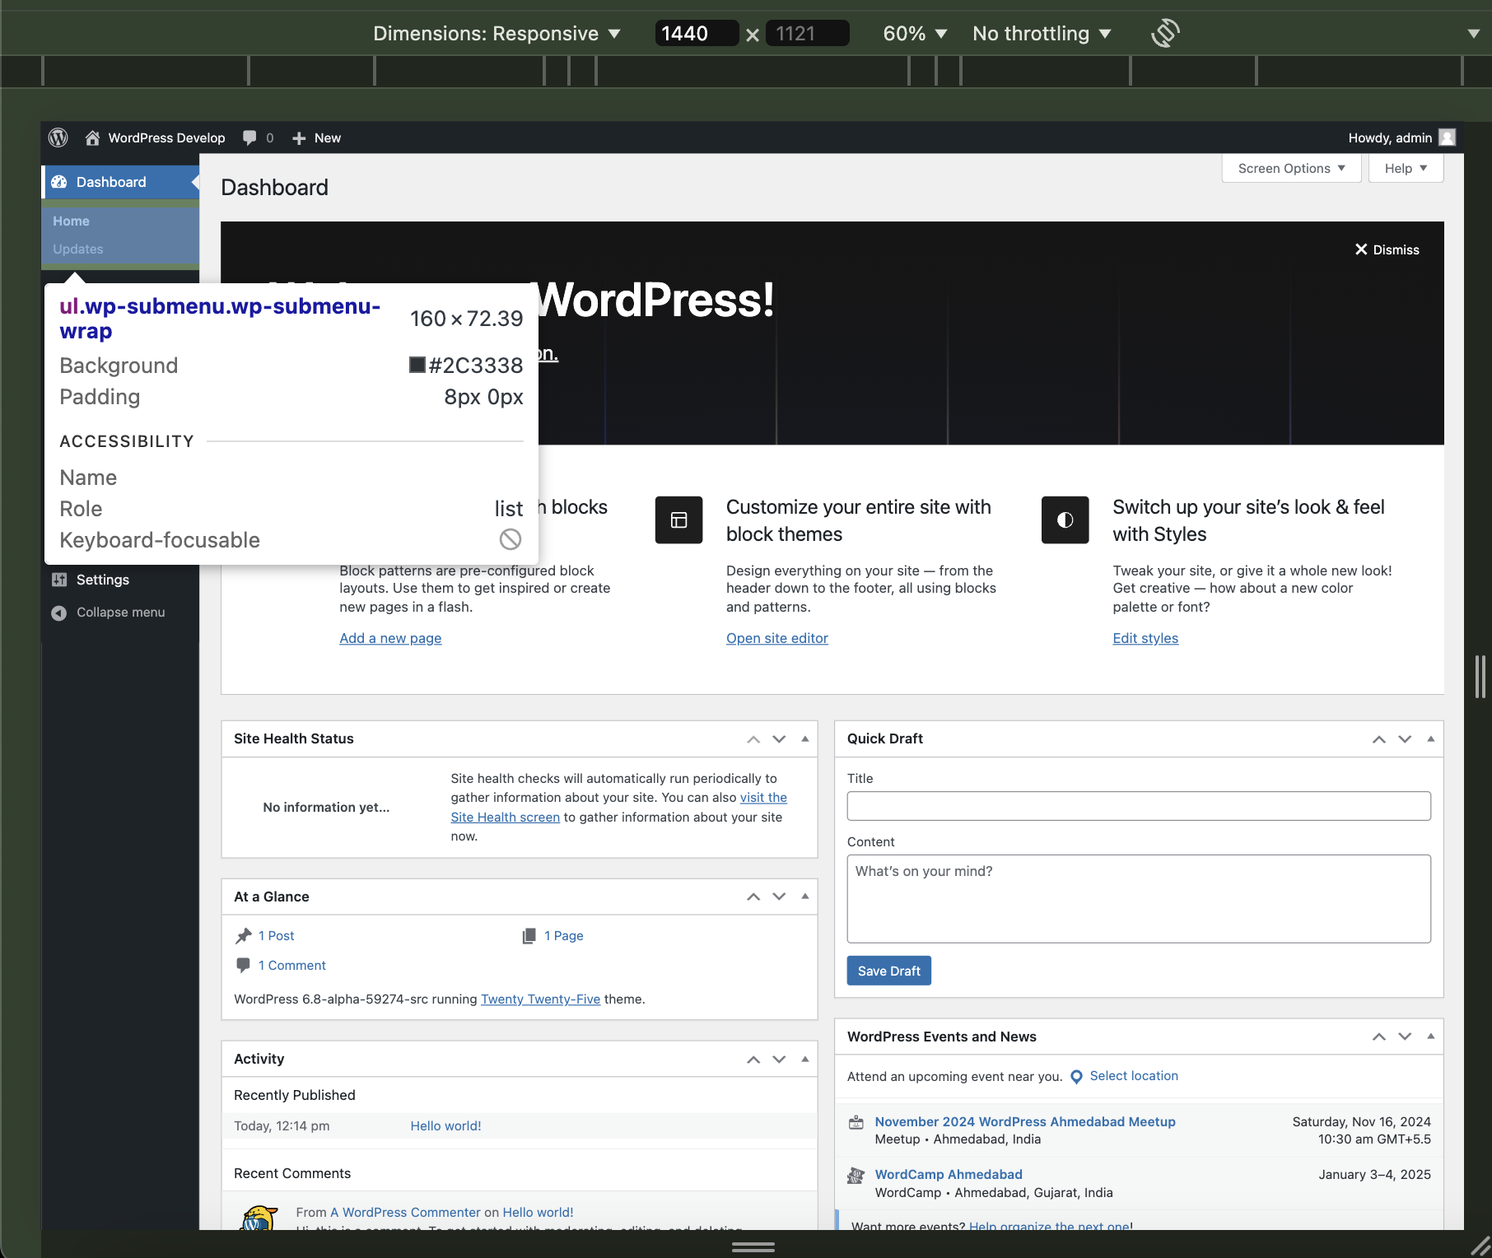Follow the Edit styles link
The image size is (1492, 1258).
click(x=1145, y=638)
